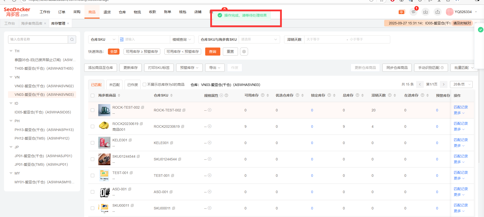
Task: Sort by 可用库存 column sort arrows
Action: tap(268, 95)
